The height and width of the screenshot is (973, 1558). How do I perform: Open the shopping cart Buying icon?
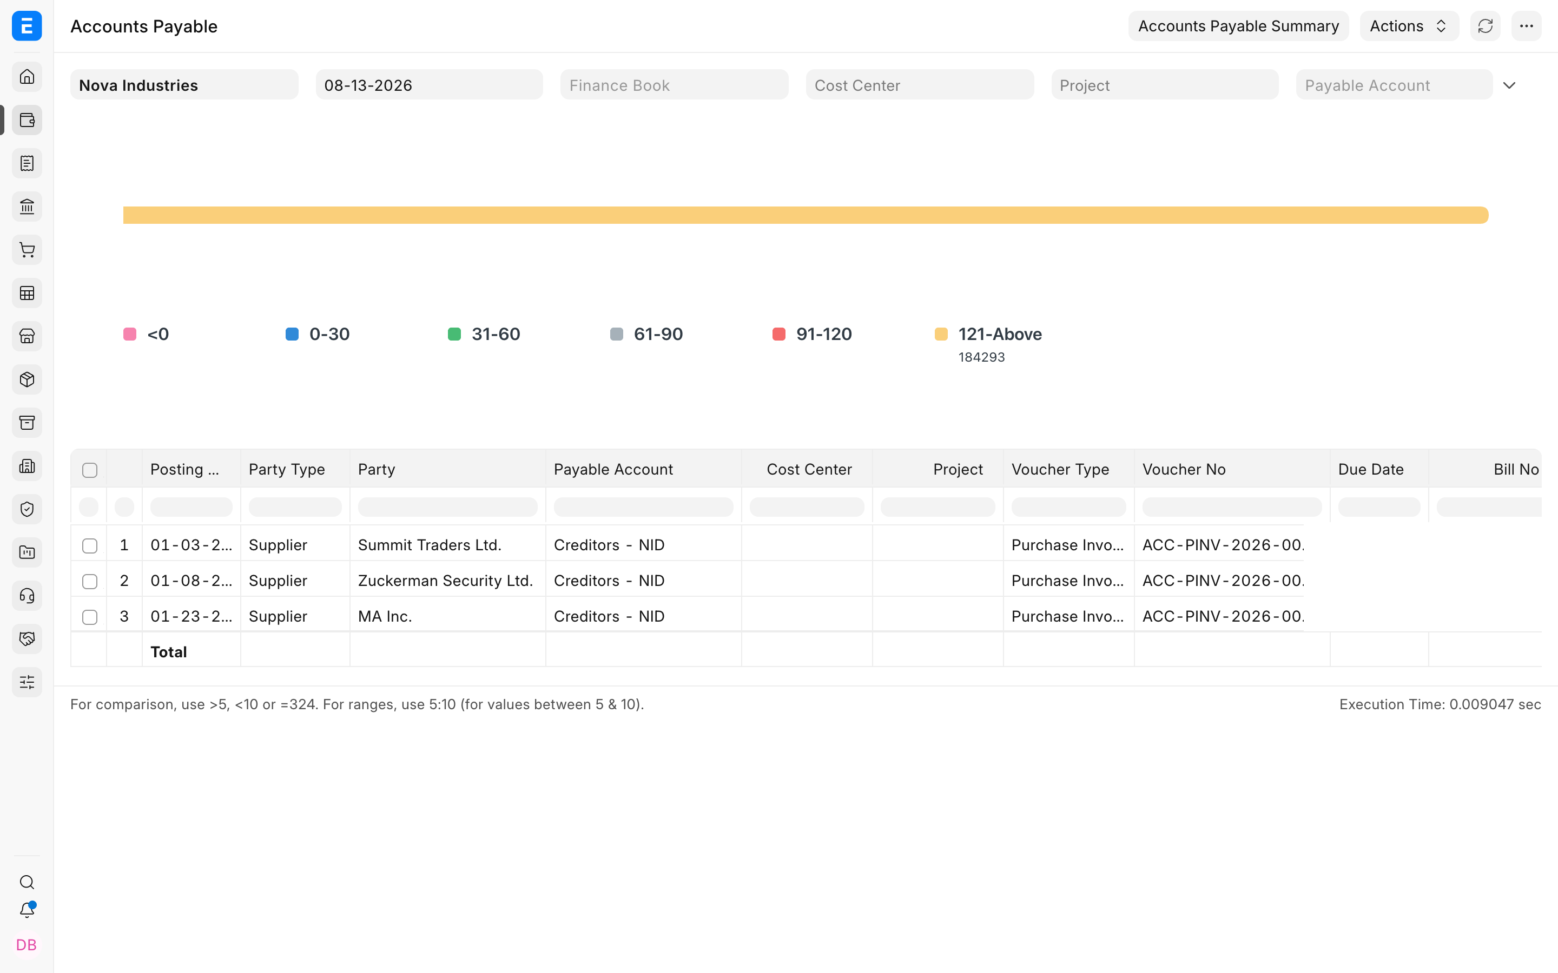pos(27,250)
